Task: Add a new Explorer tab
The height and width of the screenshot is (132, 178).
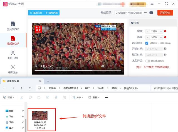Action: pyautogui.click(x=48, y=81)
